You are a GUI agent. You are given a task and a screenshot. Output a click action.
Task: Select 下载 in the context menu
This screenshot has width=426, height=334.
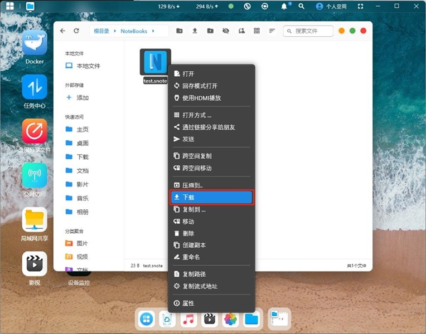pyautogui.click(x=212, y=198)
